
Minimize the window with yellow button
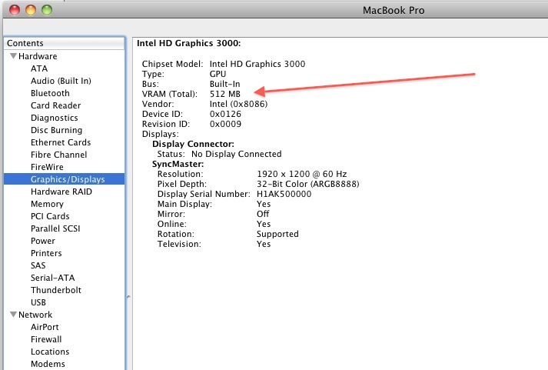(31, 10)
